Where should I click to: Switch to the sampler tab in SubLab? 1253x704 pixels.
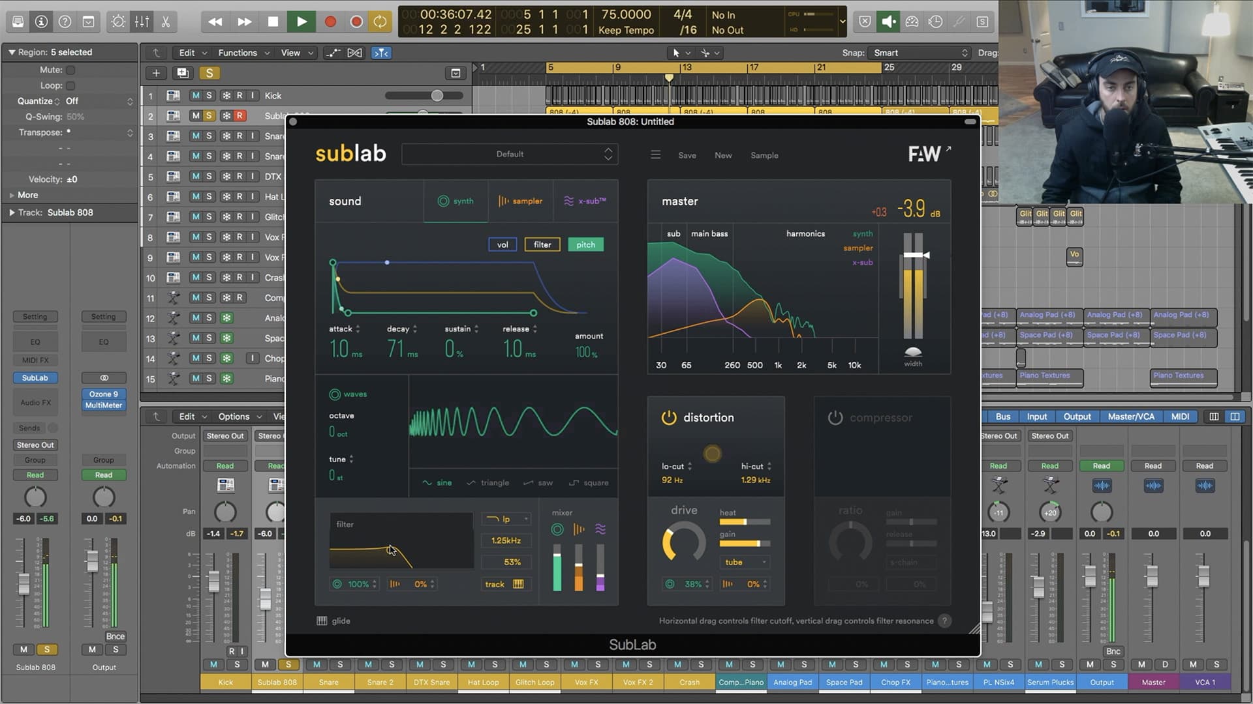point(520,201)
